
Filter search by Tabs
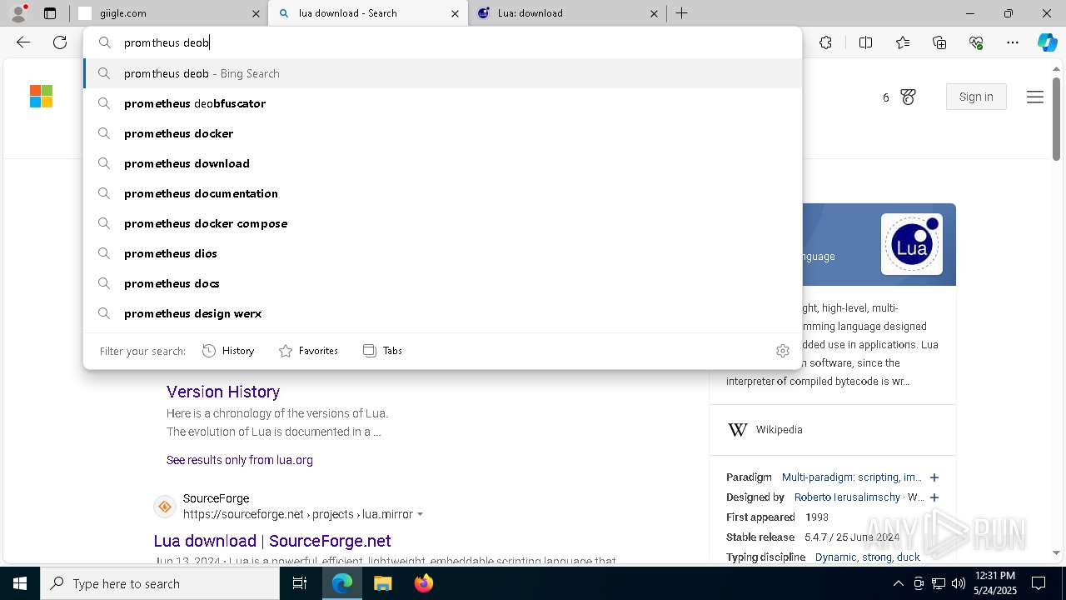pyautogui.click(x=382, y=351)
